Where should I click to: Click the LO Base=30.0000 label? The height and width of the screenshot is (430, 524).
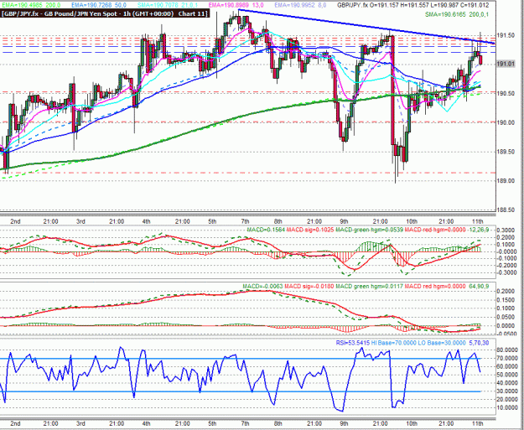coord(442,343)
